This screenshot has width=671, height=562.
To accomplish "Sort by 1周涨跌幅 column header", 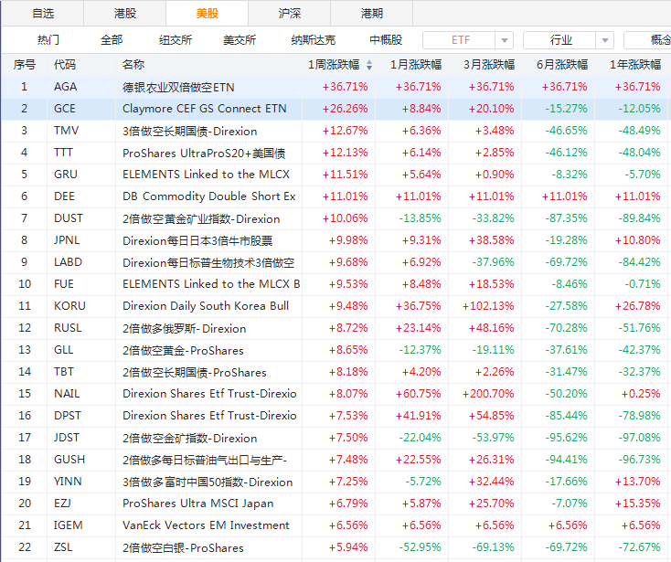I will (x=334, y=65).
